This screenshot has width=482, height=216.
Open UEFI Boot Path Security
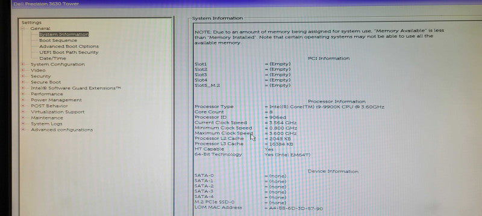(x=69, y=52)
